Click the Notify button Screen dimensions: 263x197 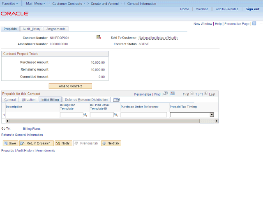(63, 143)
